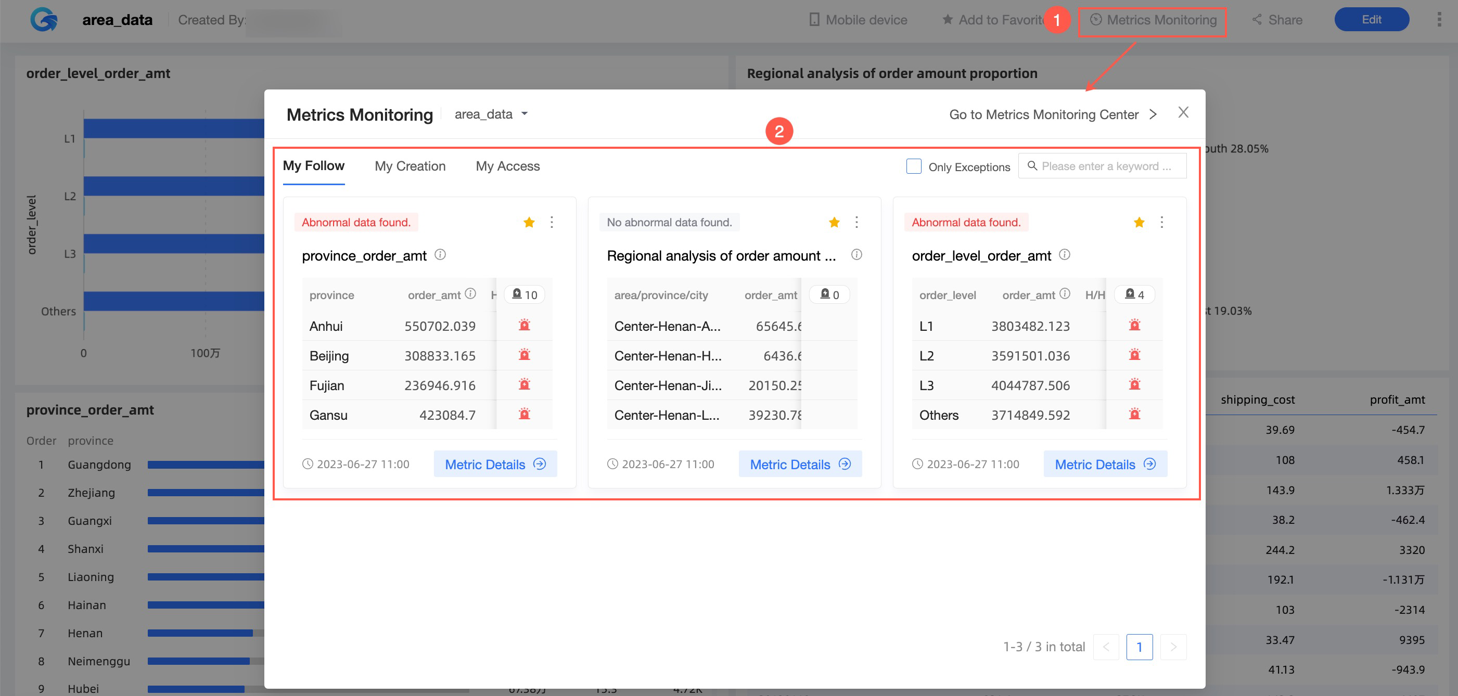Viewport: 1458px width, 696px height.
Task: Click the info icon beside province_order_amt title
Action: coord(440,255)
